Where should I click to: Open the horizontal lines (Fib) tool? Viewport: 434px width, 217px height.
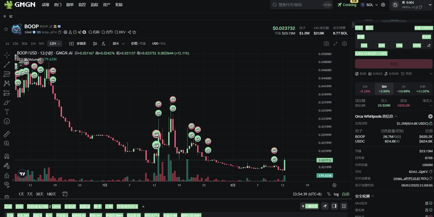(x=7, y=74)
